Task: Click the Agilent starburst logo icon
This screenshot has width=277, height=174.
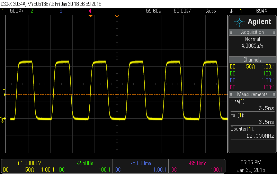Action: pos(239,21)
